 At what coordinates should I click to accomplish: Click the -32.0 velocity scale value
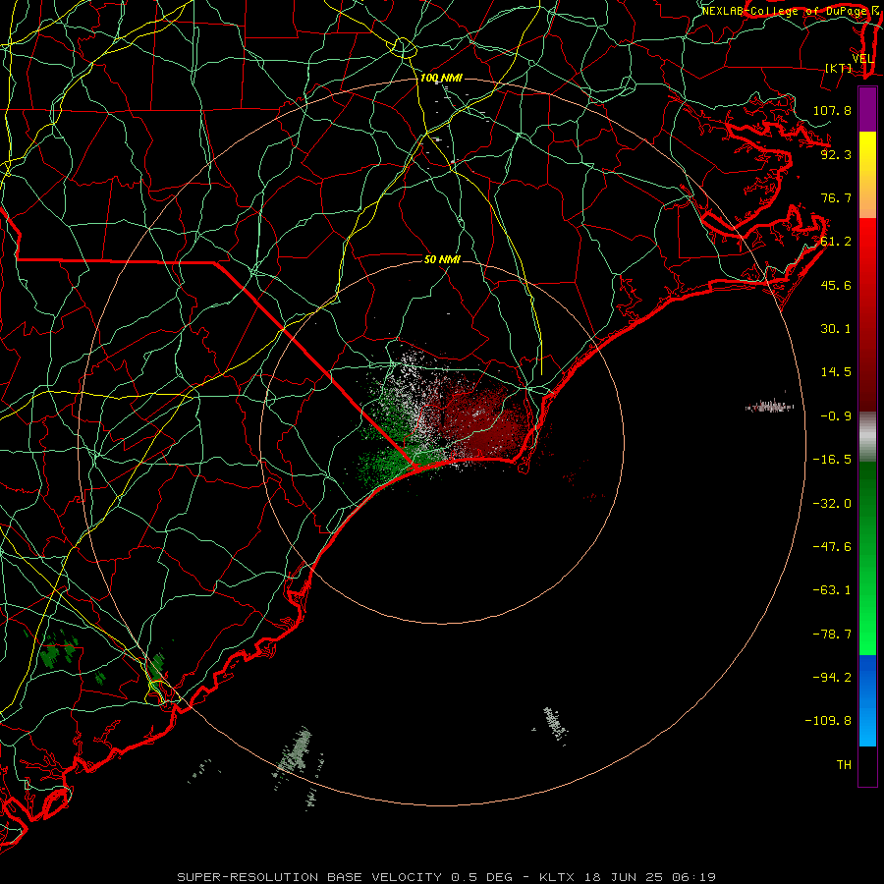[832, 504]
